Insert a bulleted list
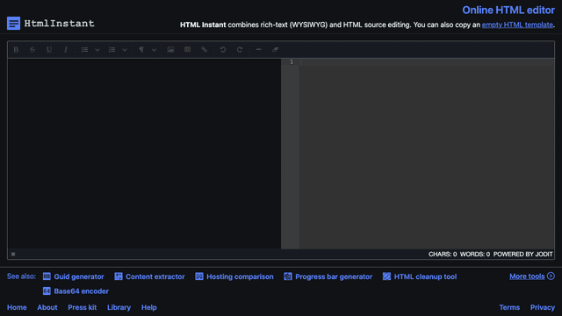562x316 pixels. click(x=84, y=49)
